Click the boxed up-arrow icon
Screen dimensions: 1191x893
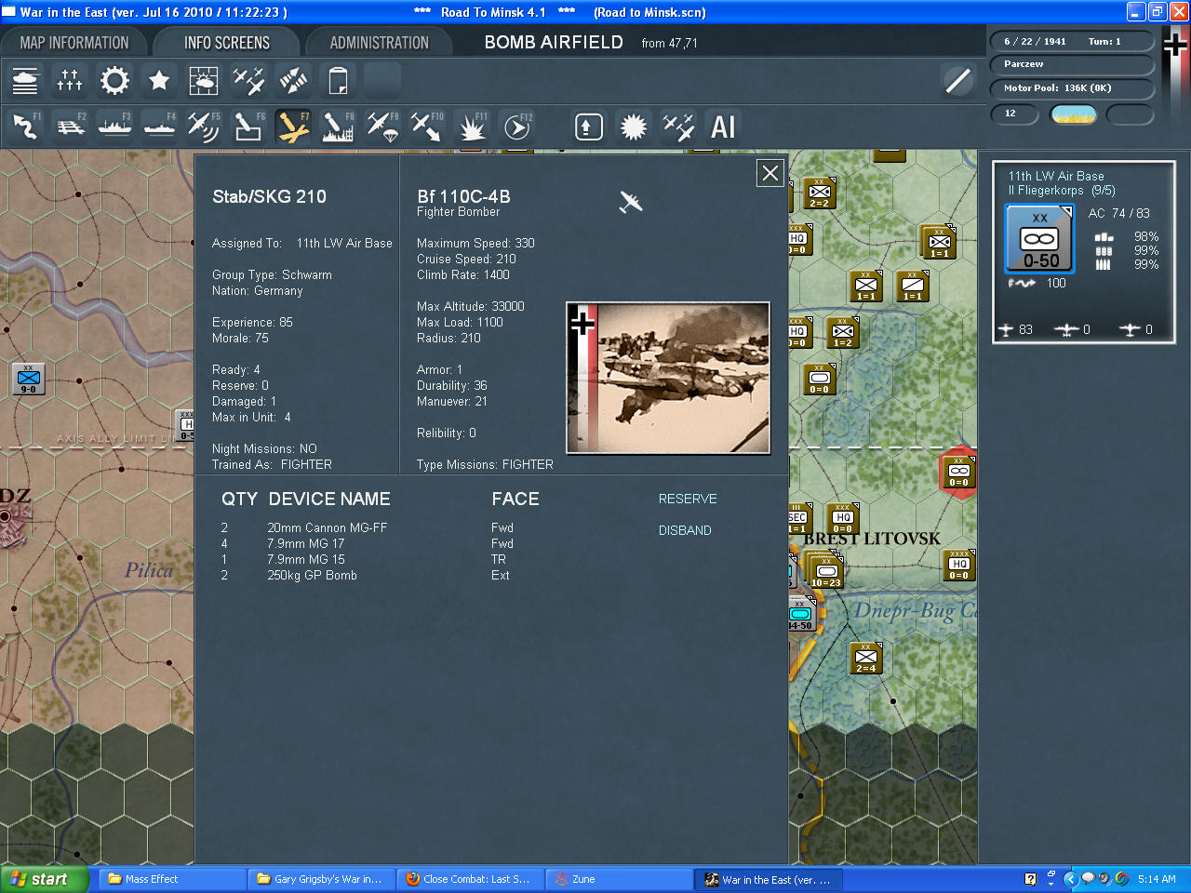point(588,127)
